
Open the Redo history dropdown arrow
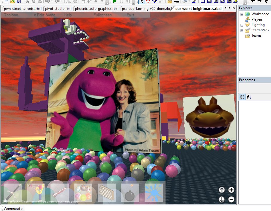[x=62, y=1]
